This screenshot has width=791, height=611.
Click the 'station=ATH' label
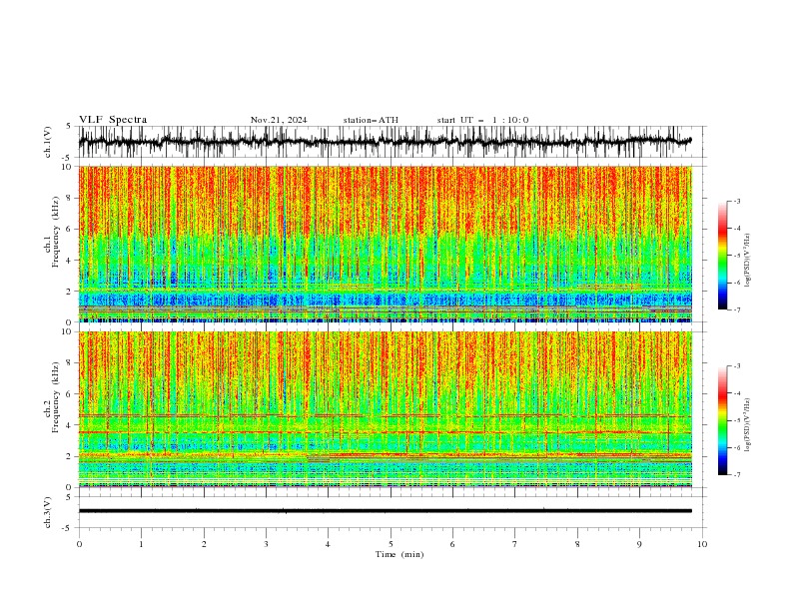click(371, 120)
